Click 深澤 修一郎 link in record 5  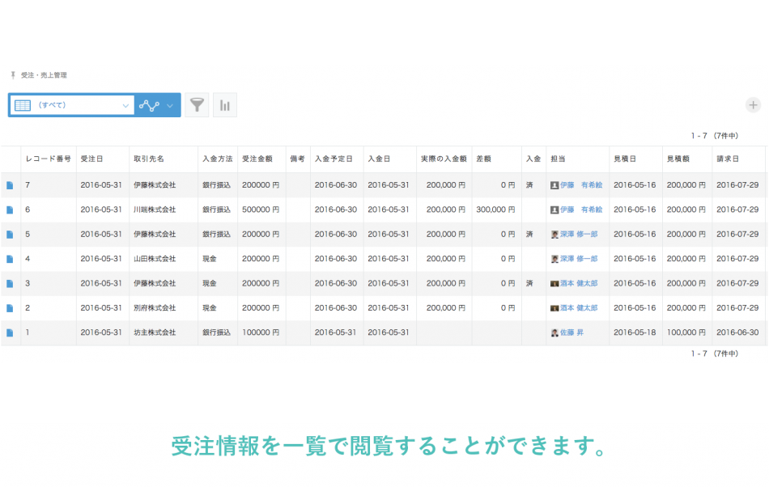579,235
